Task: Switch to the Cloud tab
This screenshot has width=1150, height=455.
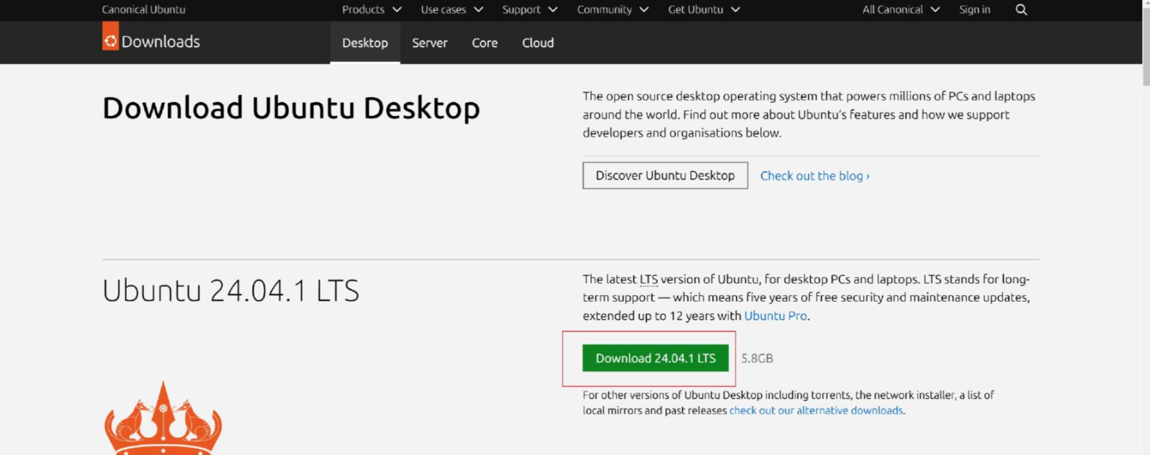Action: click(x=538, y=43)
